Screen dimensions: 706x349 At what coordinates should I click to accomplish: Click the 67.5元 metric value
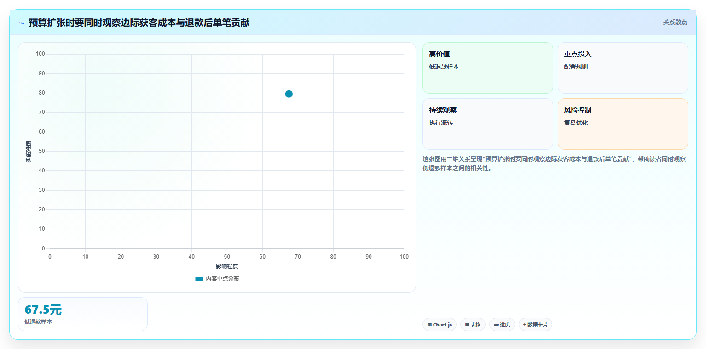(x=43, y=310)
